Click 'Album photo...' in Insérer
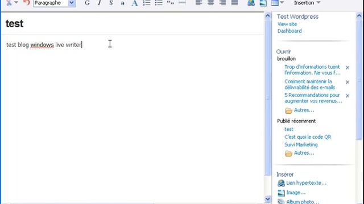Viewport: 364px width, 204px height. pyautogui.click(x=303, y=202)
